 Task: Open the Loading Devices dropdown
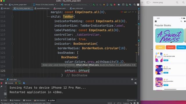[83, 5]
